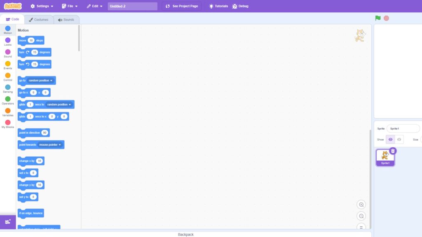The height and width of the screenshot is (237, 422).
Task: Select the Looks block category
Action: click(8, 42)
